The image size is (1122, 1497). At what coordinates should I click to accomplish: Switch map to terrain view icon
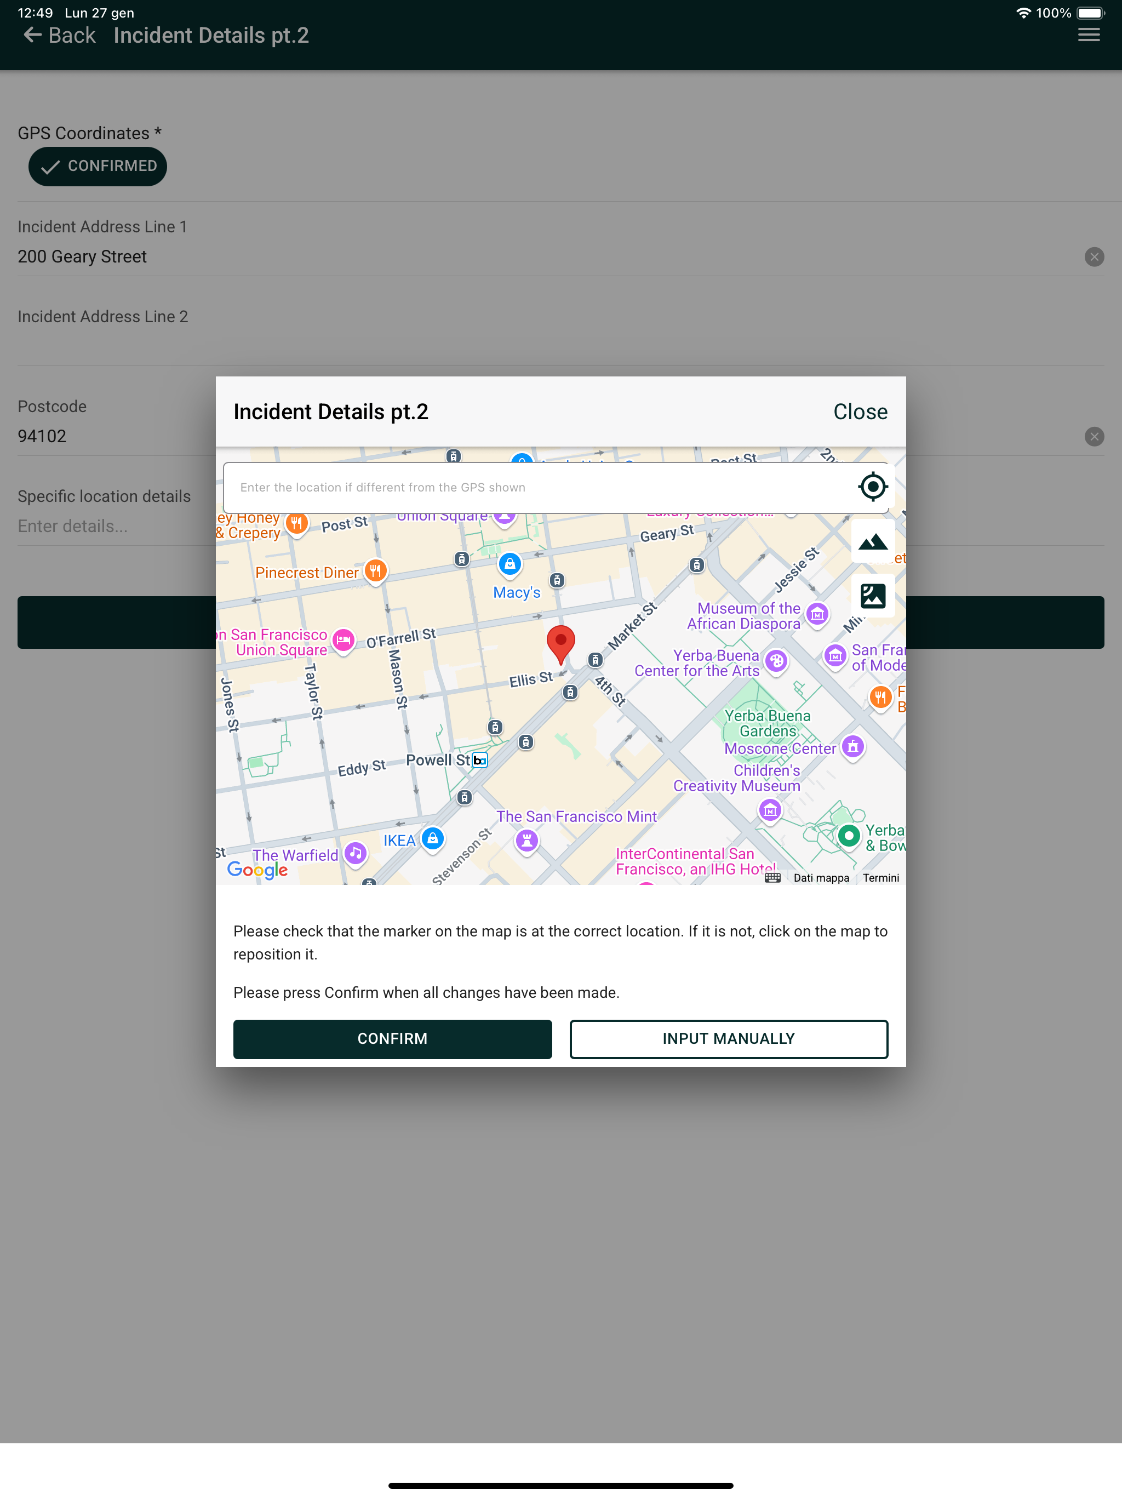pos(872,541)
